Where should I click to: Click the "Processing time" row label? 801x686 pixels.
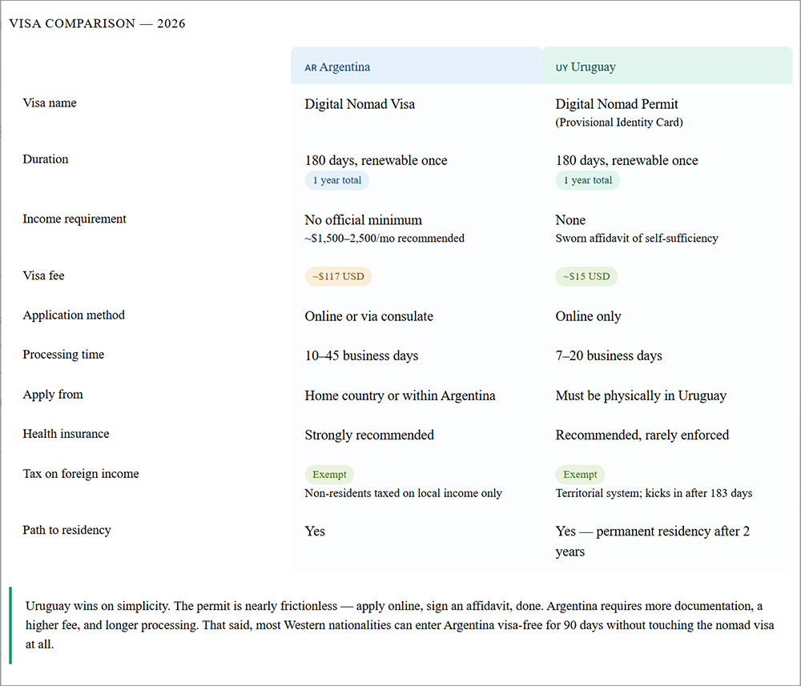point(63,355)
